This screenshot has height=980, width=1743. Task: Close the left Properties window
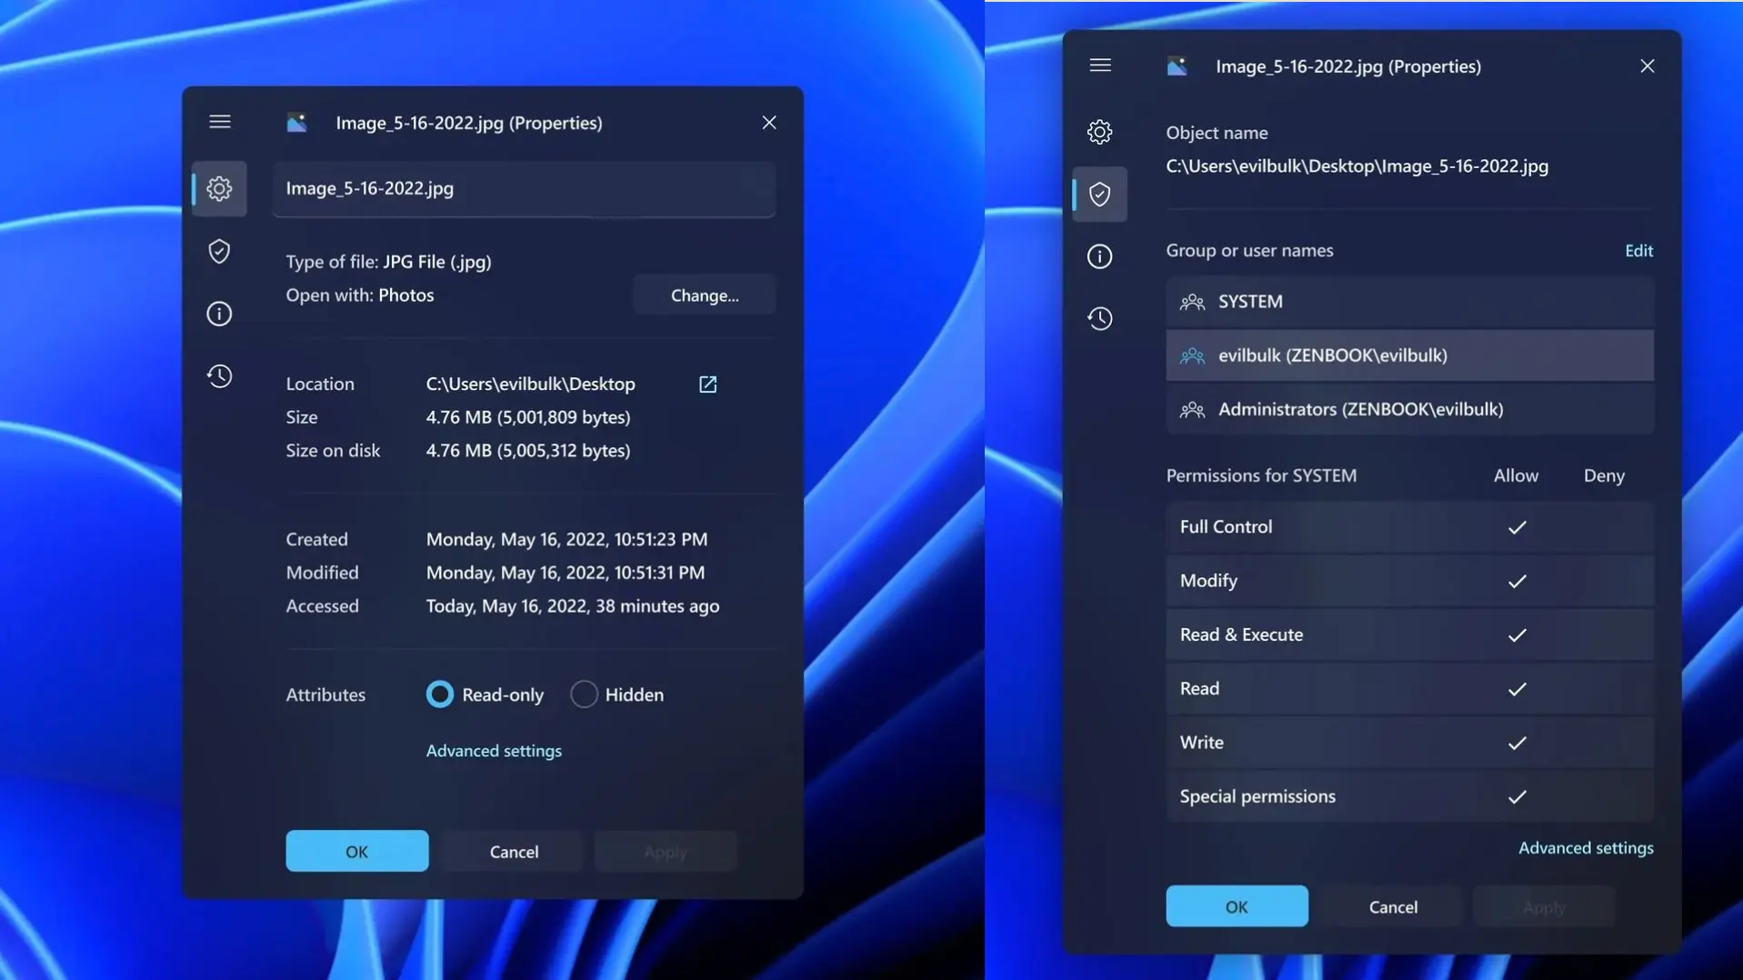click(x=769, y=123)
